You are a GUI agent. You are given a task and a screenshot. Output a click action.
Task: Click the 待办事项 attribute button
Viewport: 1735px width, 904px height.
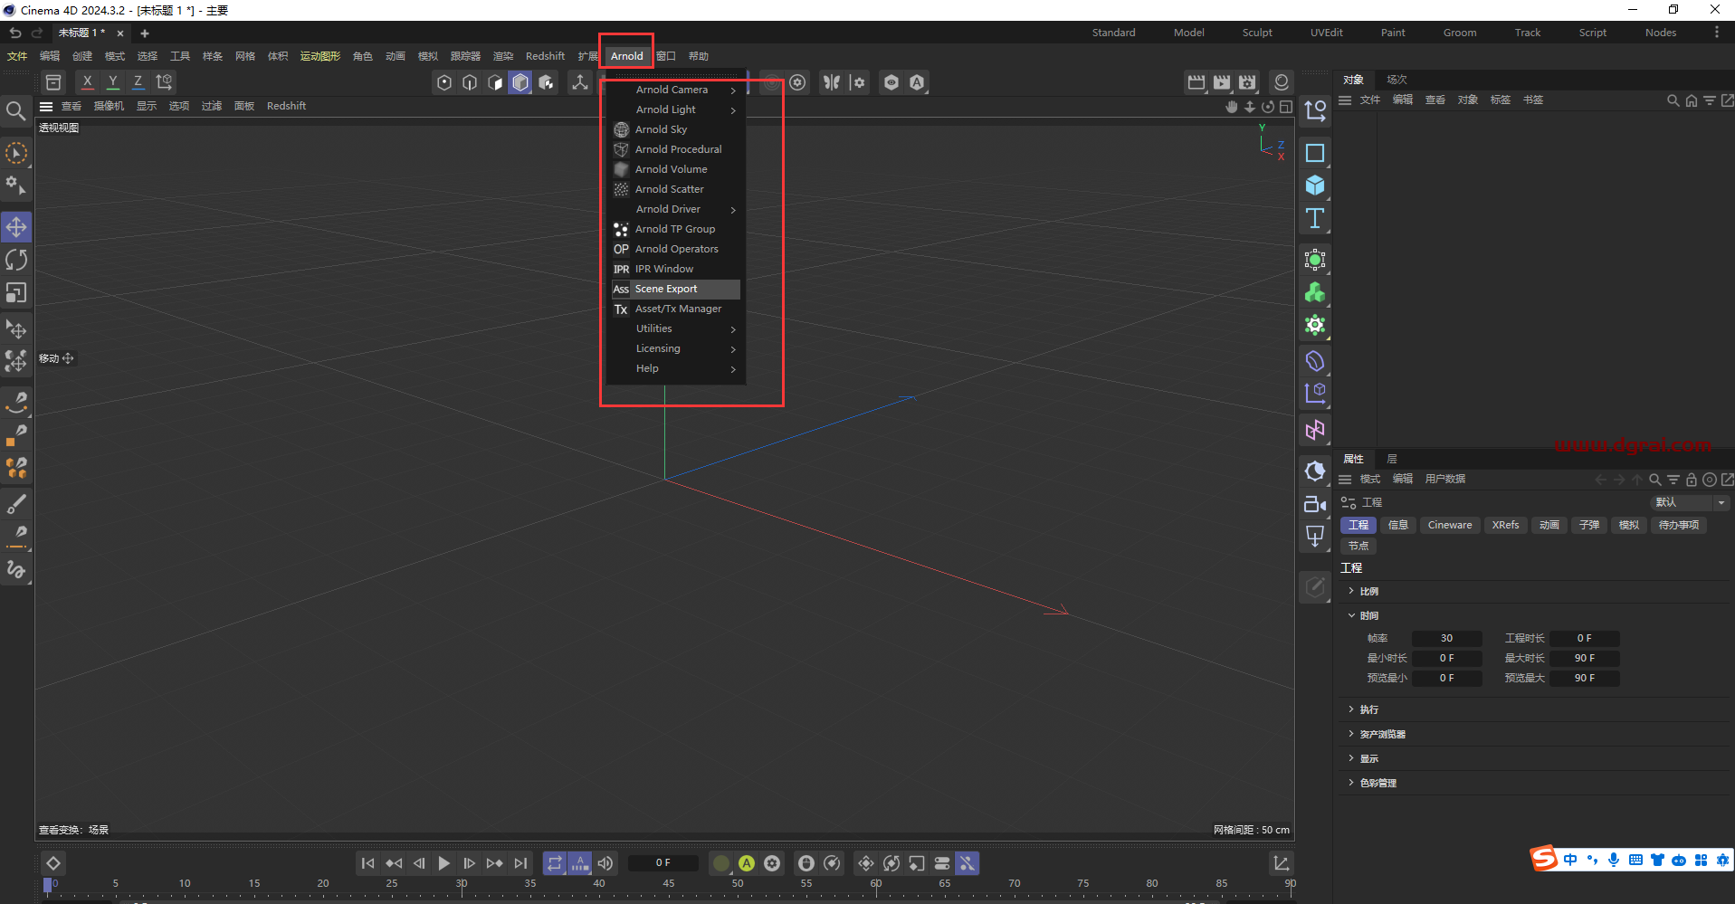click(1679, 525)
